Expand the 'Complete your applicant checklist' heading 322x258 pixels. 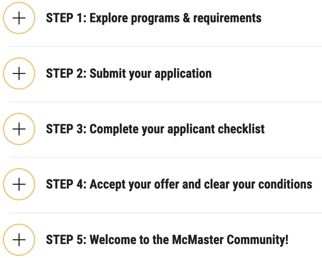point(177,129)
